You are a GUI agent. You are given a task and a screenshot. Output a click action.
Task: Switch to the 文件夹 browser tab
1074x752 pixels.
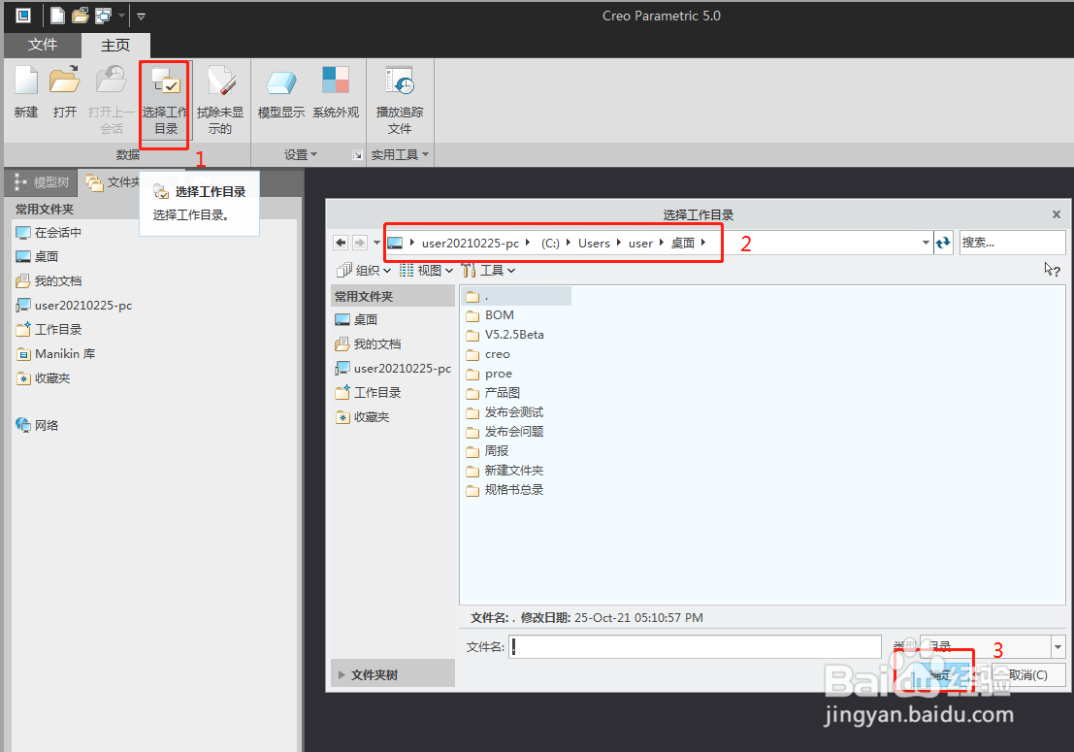pyautogui.click(x=114, y=182)
